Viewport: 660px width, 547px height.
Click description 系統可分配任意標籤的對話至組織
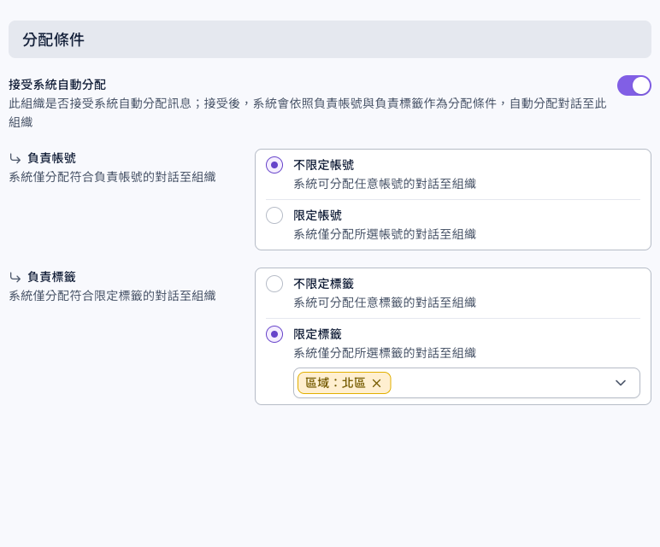click(x=385, y=303)
